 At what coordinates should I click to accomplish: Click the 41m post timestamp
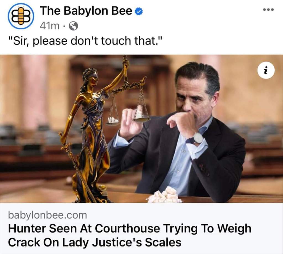49,26
